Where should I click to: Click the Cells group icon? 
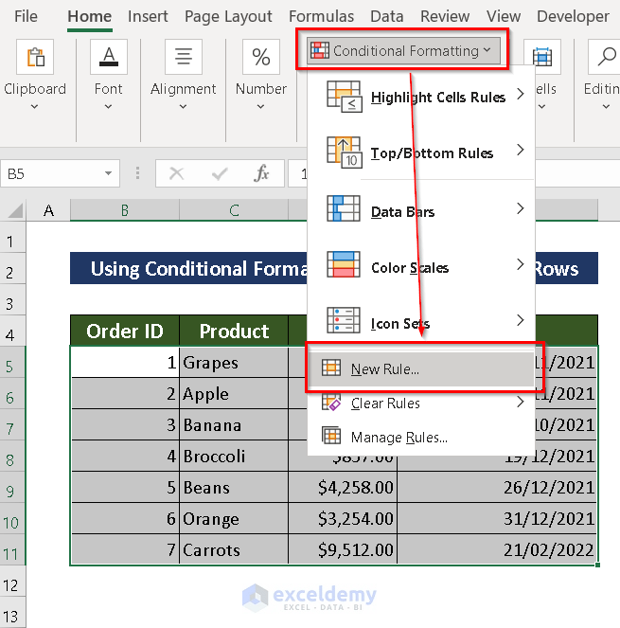[x=542, y=57]
